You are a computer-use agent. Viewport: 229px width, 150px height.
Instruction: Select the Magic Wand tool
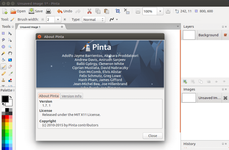click(3, 53)
